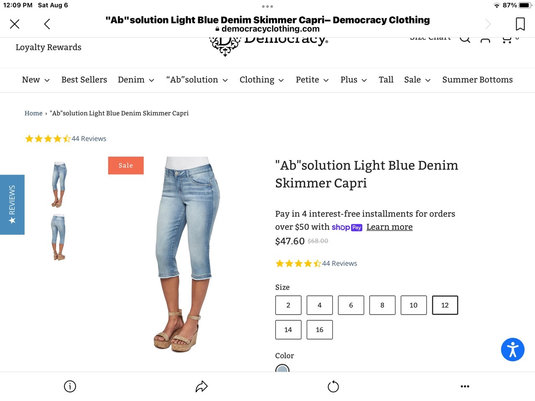535x401 pixels.
Task: Select the light blue color swatch
Action: (x=283, y=369)
